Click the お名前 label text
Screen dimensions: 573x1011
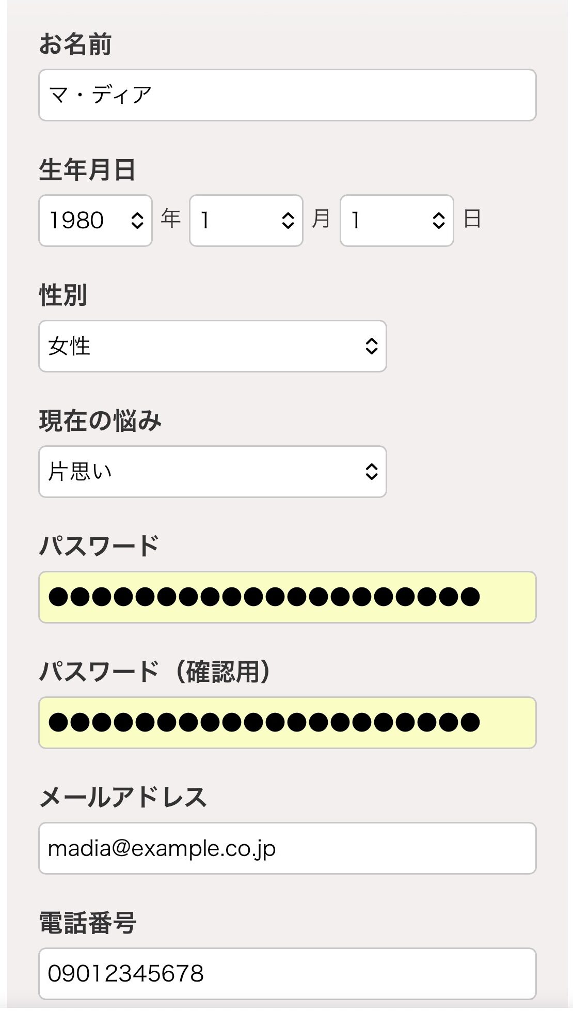(x=75, y=44)
